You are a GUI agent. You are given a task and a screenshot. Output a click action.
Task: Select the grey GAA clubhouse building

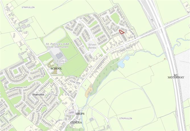59,56
